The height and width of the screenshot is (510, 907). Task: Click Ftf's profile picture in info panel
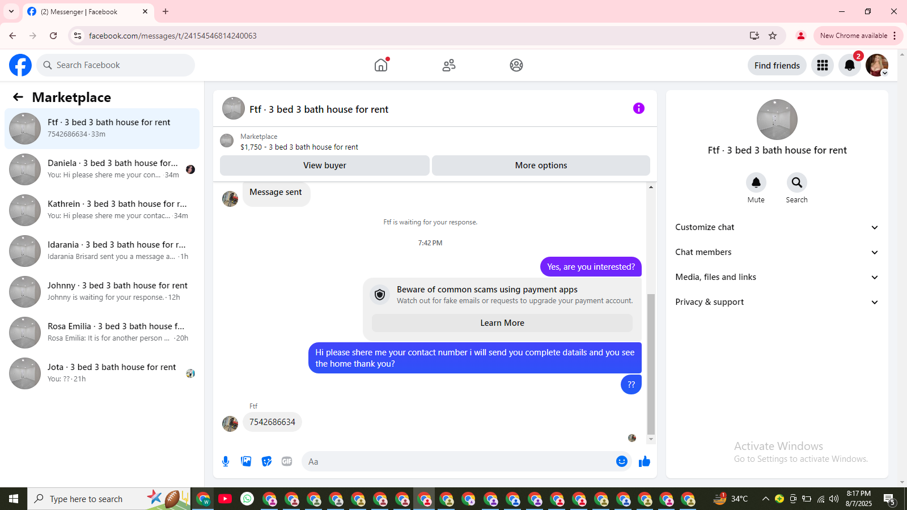pyautogui.click(x=777, y=120)
